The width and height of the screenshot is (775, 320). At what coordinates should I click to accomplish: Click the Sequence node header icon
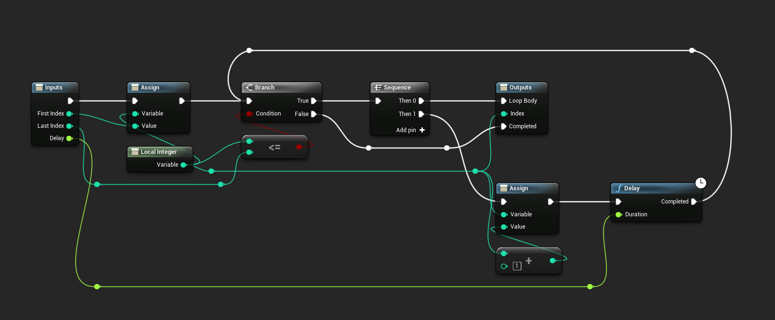tap(378, 88)
